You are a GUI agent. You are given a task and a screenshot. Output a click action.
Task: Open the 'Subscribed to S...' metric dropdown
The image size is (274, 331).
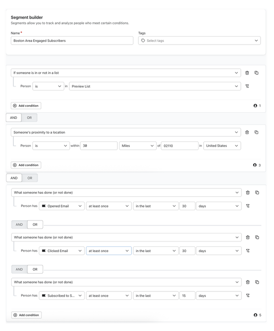pyautogui.click(x=62, y=295)
